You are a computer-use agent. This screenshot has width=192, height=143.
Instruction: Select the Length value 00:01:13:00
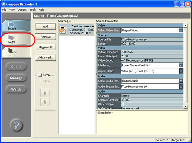[152, 44]
